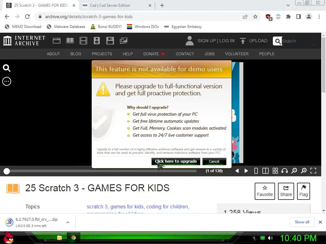Open the 'scratch 3' topic link
This screenshot has height=244, width=326.
coord(97,207)
